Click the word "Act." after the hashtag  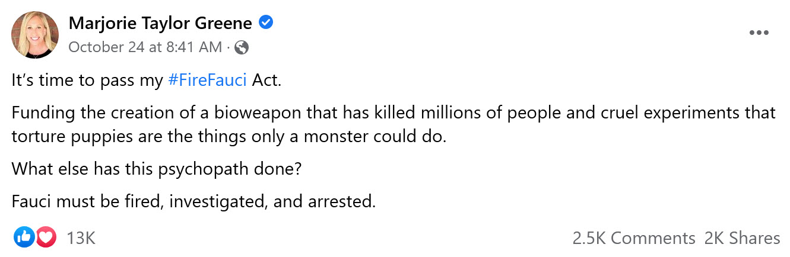[x=266, y=81]
